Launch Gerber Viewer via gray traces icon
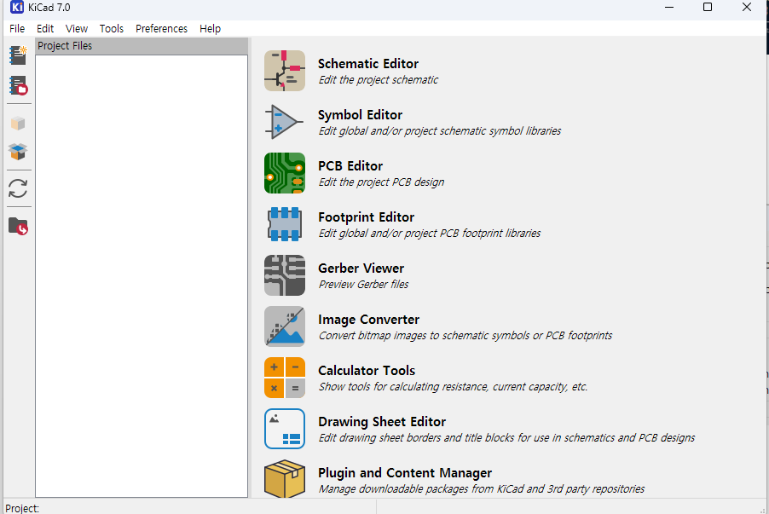 click(285, 275)
